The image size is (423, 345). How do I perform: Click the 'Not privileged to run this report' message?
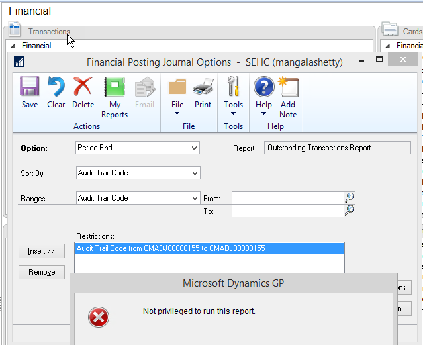(x=199, y=311)
